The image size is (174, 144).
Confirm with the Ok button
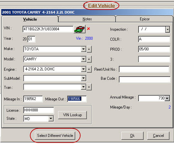(132, 136)
